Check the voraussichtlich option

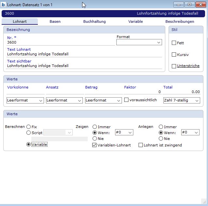[126, 100]
